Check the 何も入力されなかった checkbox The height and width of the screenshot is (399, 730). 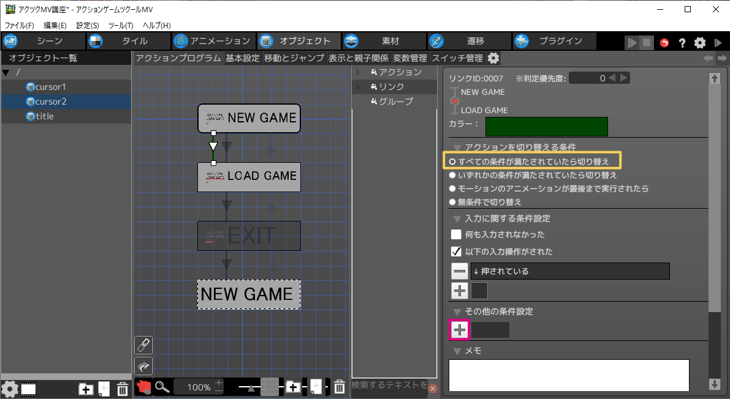[456, 234]
